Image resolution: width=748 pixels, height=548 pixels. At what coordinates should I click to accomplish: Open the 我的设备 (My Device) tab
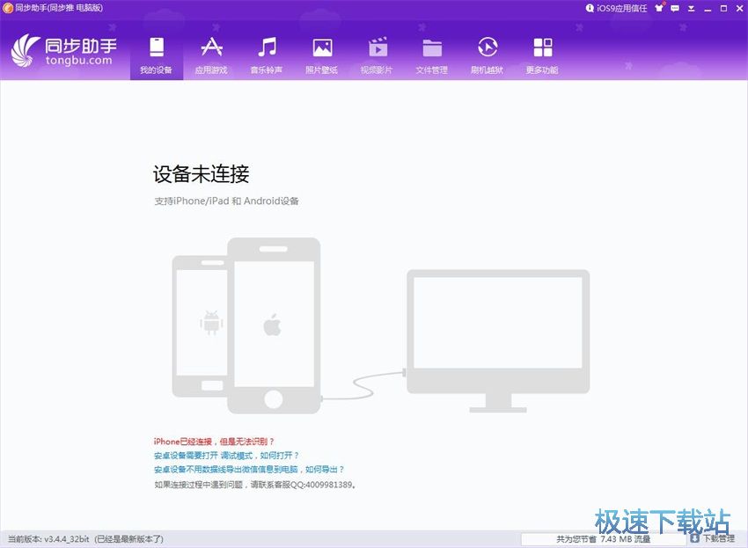(157, 55)
